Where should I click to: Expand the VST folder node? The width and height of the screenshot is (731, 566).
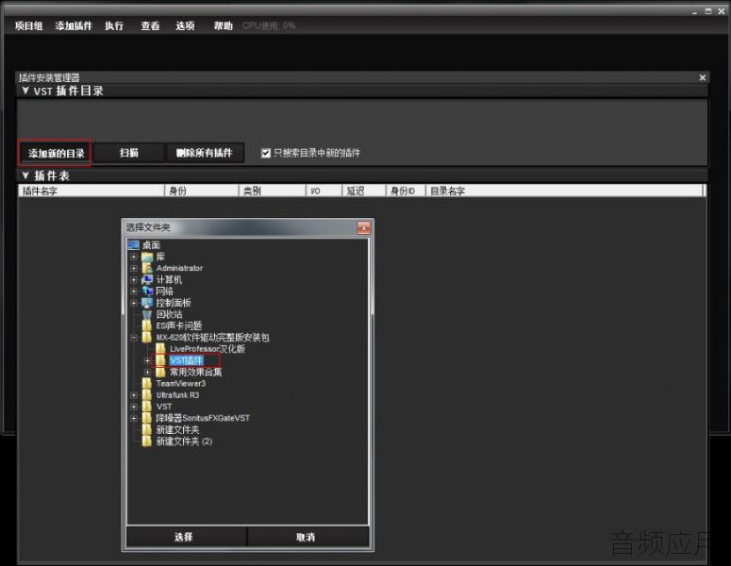point(134,407)
